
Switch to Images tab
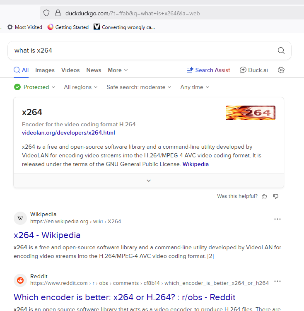click(45, 70)
